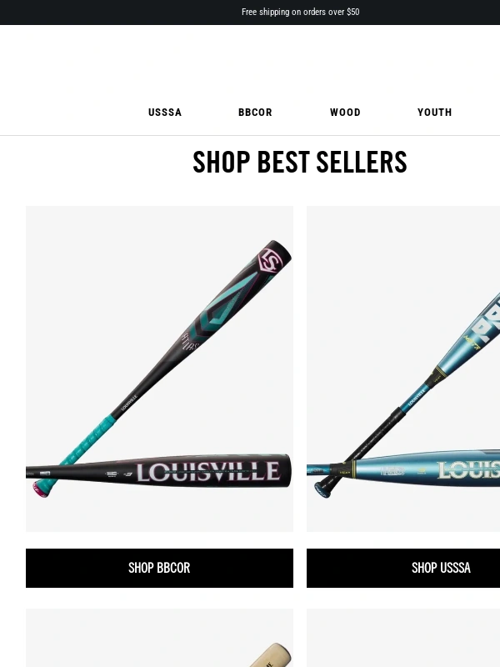
Task: Click the small LOUISVILLE text on black bat taper
Action: click(129, 403)
